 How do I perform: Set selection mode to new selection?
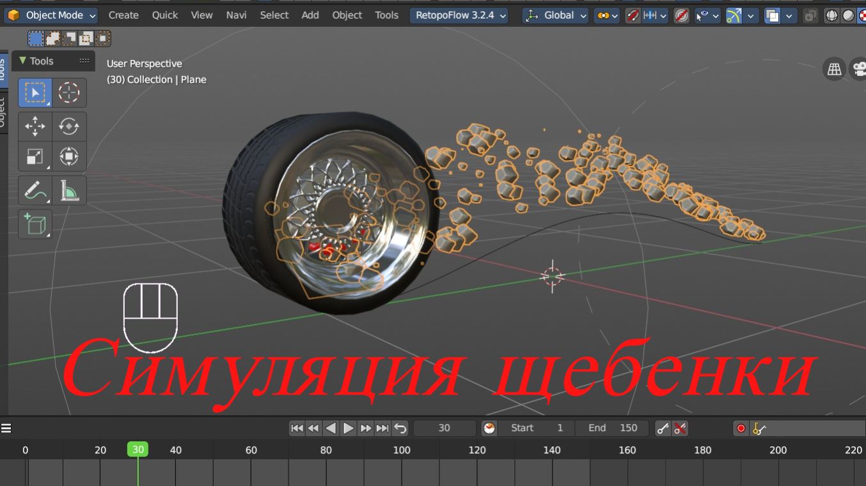[x=36, y=39]
